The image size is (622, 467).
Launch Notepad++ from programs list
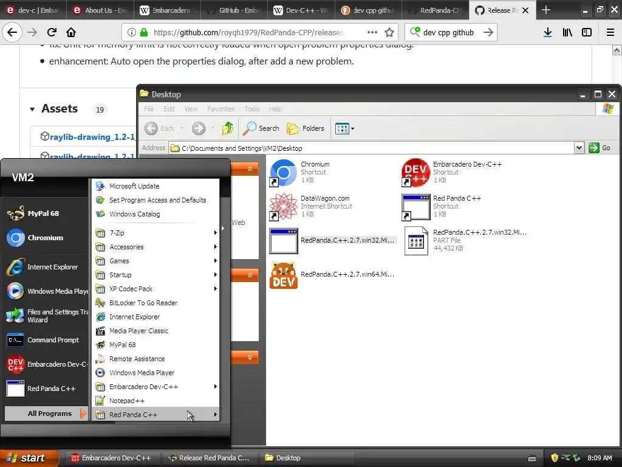[156, 401]
